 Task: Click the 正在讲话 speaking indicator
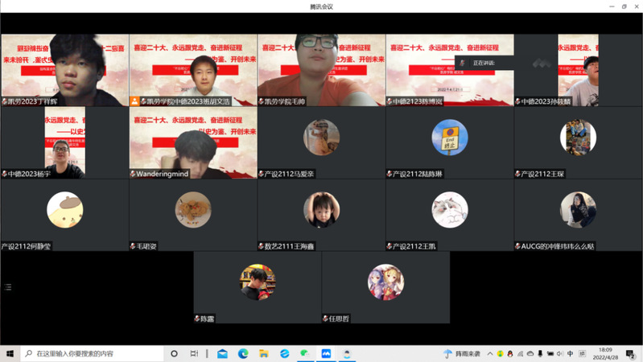481,63
